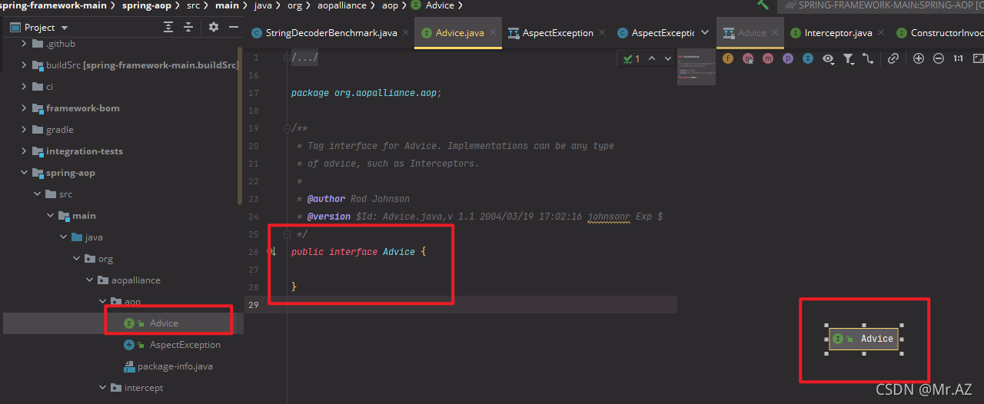Change diagram visibility level eye icon
Image resolution: width=984 pixels, height=404 pixels.
pos(829,58)
